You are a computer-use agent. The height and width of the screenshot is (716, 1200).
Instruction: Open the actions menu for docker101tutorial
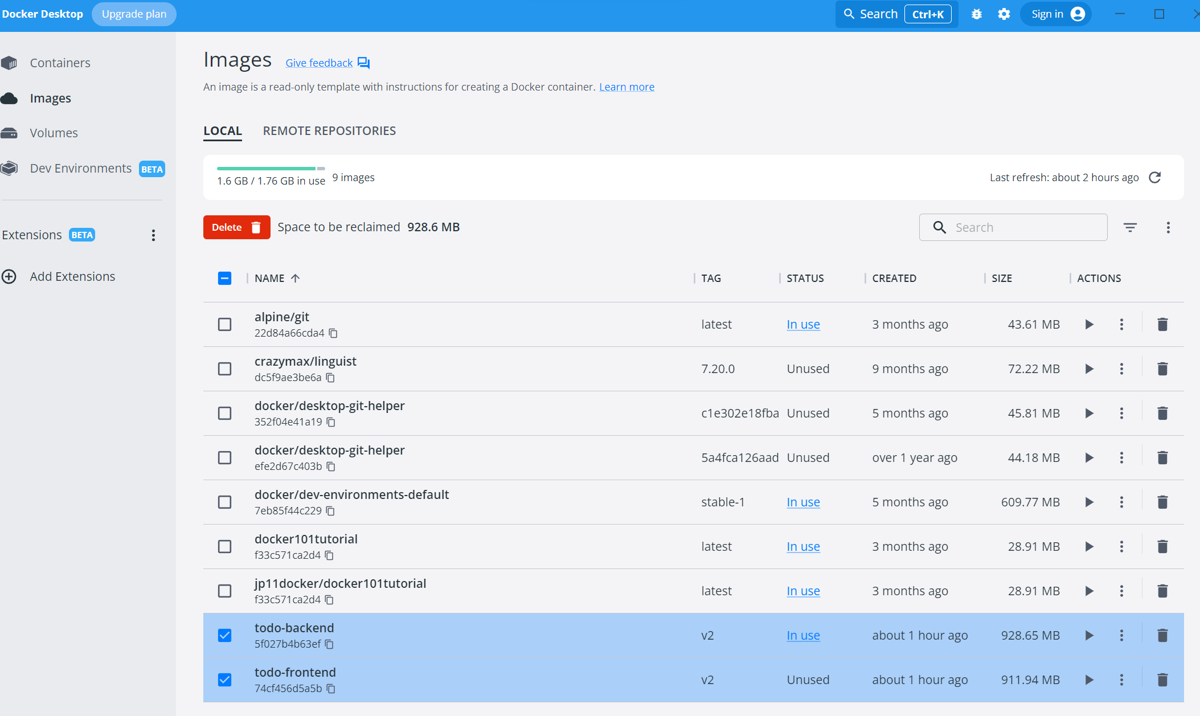(x=1121, y=546)
